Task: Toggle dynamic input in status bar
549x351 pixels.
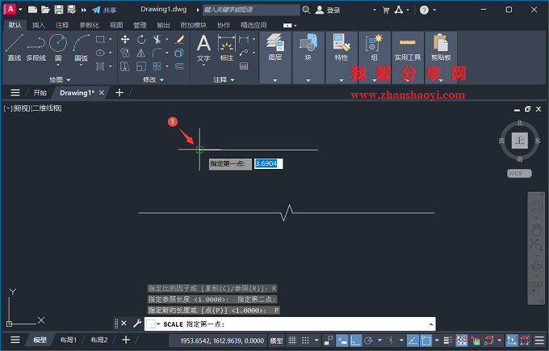Action: (x=342, y=340)
